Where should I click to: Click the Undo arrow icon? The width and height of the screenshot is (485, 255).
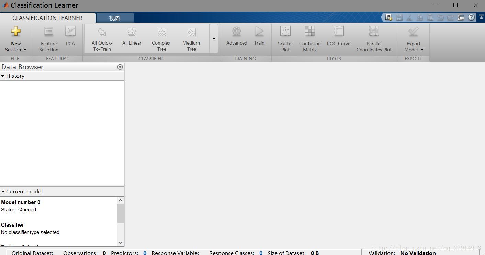[x=440, y=17]
